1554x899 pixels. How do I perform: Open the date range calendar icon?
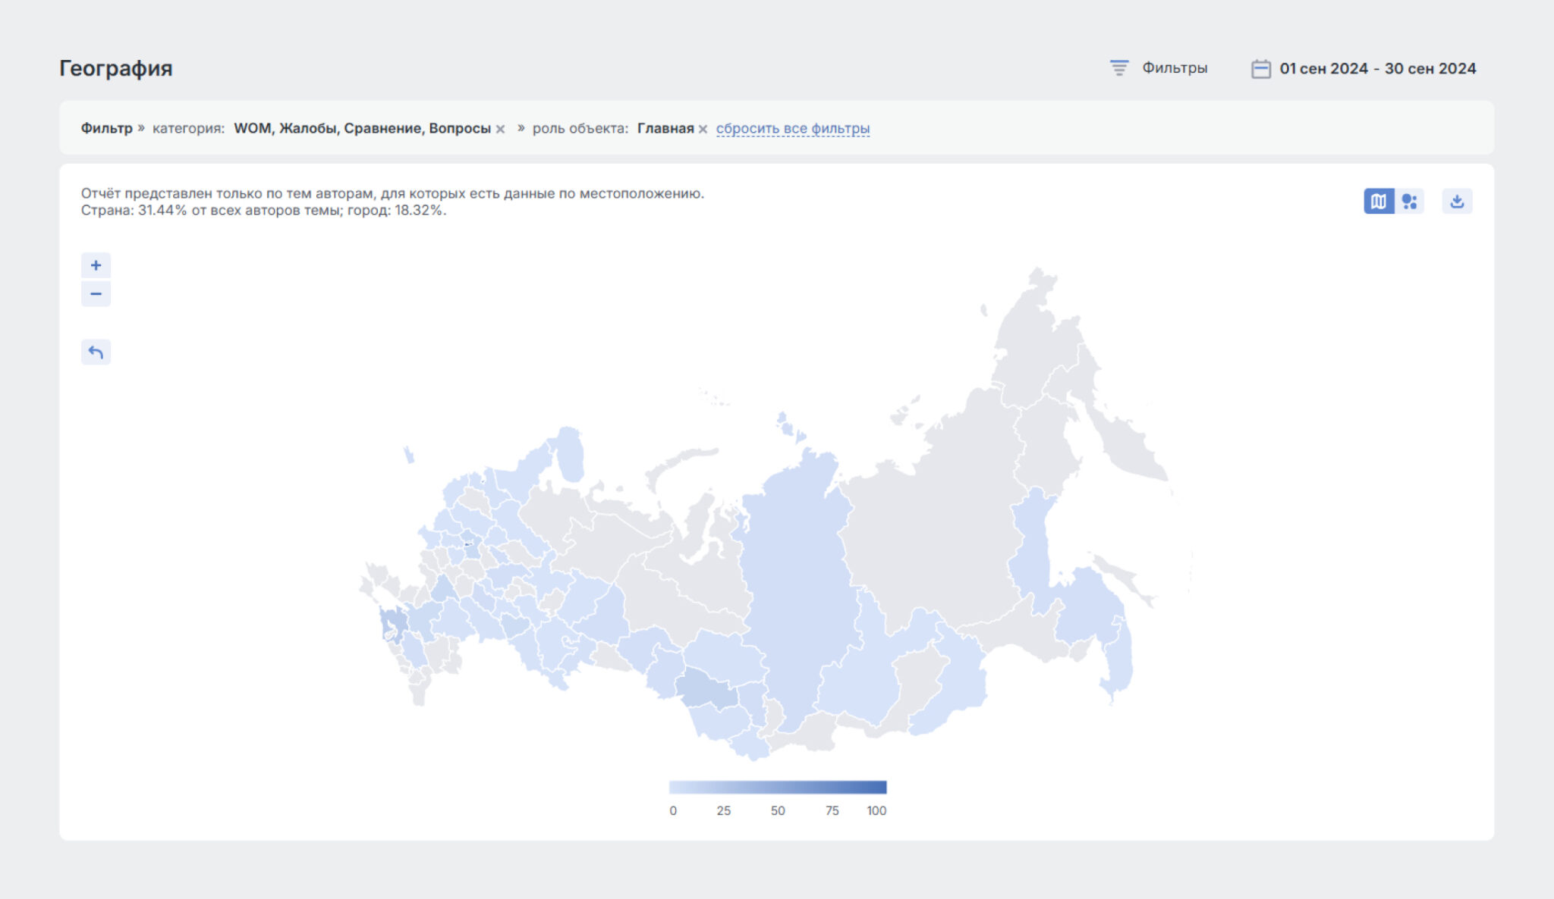(x=1260, y=69)
